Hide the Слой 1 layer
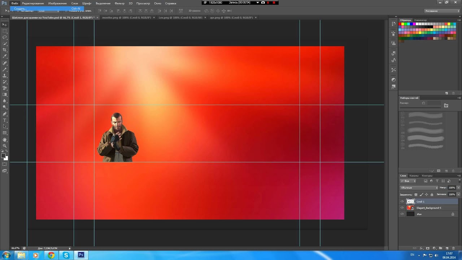462x260 pixels. click(402, 201)
